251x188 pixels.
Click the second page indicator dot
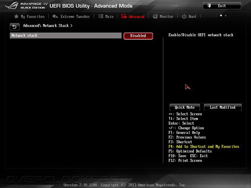pyautogui.click(x=226, y=16)
